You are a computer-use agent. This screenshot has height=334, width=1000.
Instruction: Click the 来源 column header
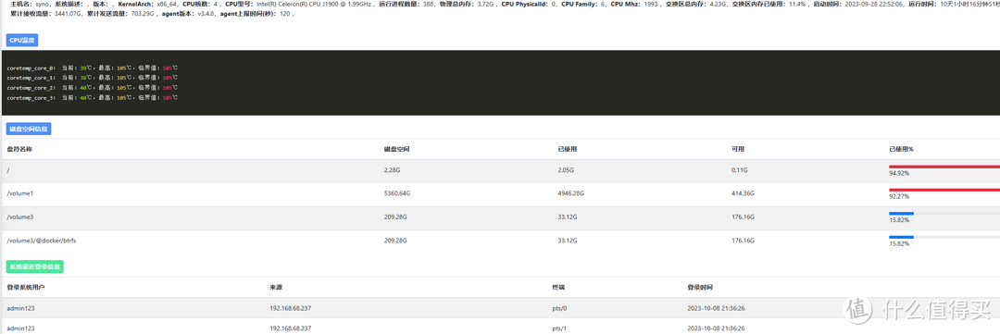point(276,288)
